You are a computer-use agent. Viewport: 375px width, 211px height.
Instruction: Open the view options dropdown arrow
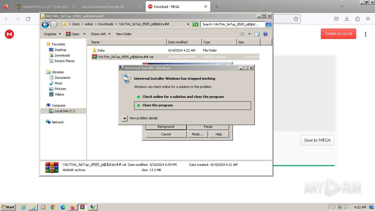click(249, 34)
